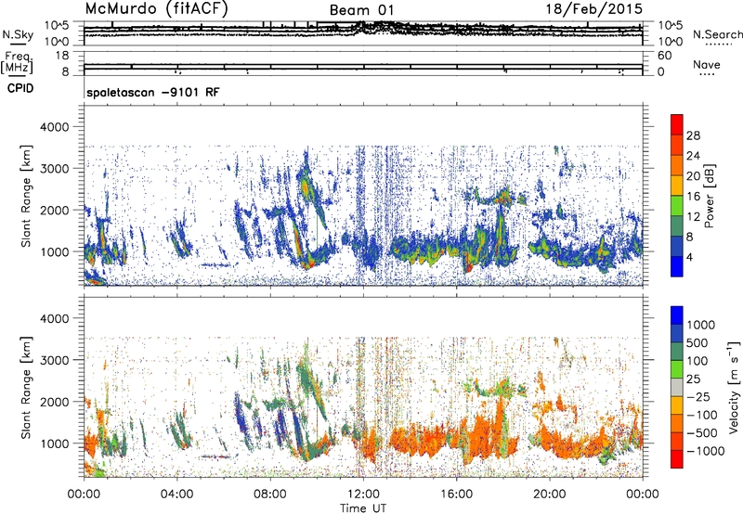Click the strong power echo near 09:30 UT
This screenshot has width=743, height=514.
click(305, 187)
